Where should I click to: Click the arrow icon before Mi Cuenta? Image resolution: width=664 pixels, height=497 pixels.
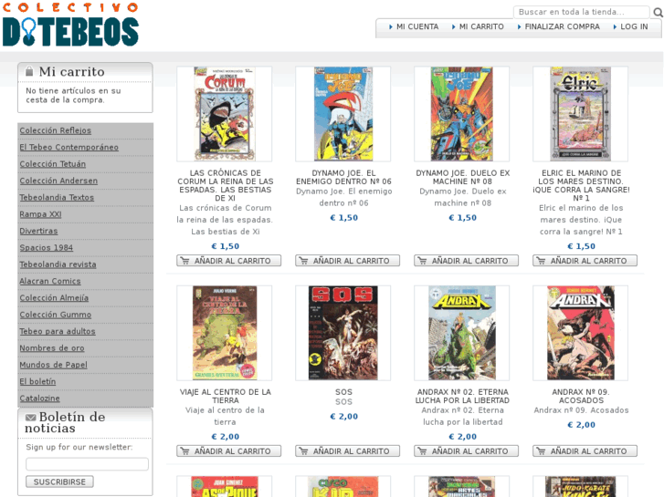point(391,26)
